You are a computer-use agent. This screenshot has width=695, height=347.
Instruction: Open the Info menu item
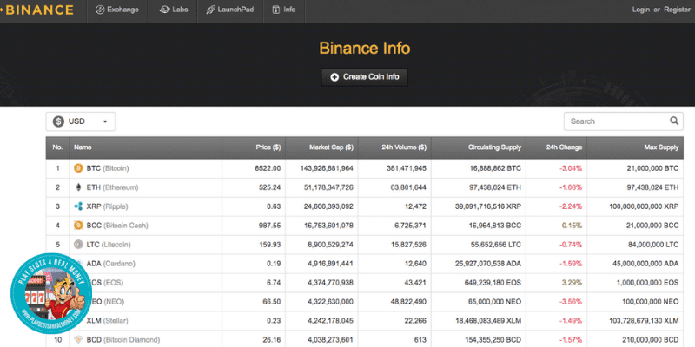click(x=284, y=10)
